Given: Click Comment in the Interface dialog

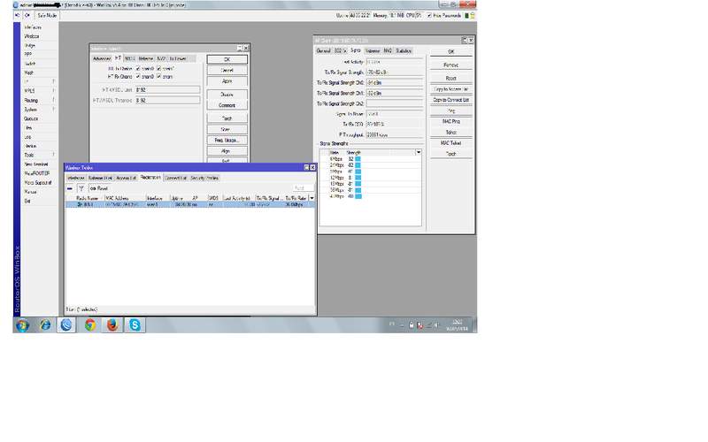Looking at the screenshot, I should (227, 105).
